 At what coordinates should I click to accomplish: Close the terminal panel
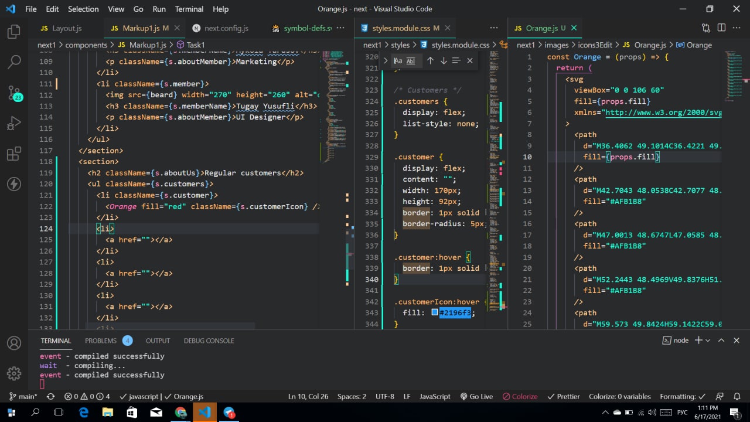(x=737, y=340)
